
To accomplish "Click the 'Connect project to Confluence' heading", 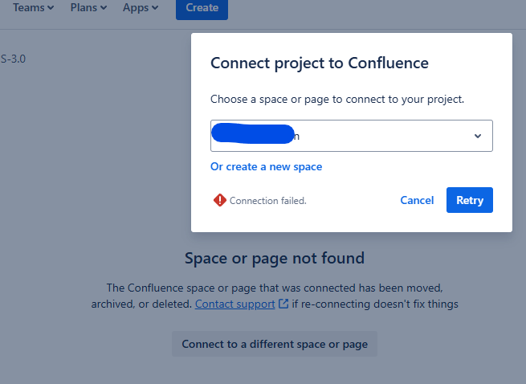I will click(x=320, y=63).
